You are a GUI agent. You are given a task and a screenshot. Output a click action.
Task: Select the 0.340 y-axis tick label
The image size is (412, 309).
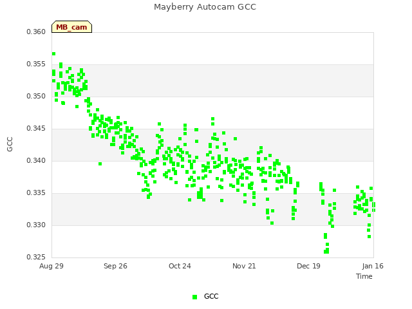pos(36,160)
